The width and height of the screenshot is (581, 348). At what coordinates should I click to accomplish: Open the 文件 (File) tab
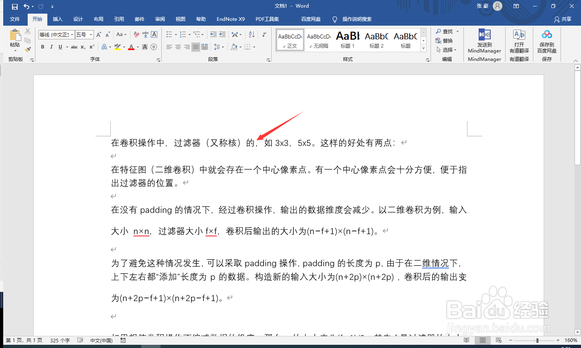(x=15, y=19)
